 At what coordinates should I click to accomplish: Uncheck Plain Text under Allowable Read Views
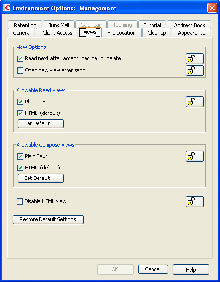tap(20, 102)
